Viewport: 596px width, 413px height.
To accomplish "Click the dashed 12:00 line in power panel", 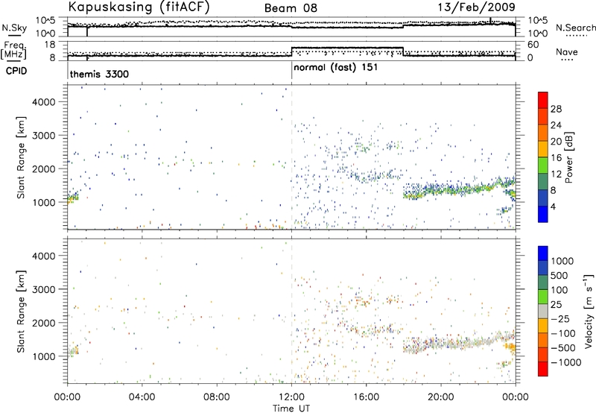I will tap(291, 157).
